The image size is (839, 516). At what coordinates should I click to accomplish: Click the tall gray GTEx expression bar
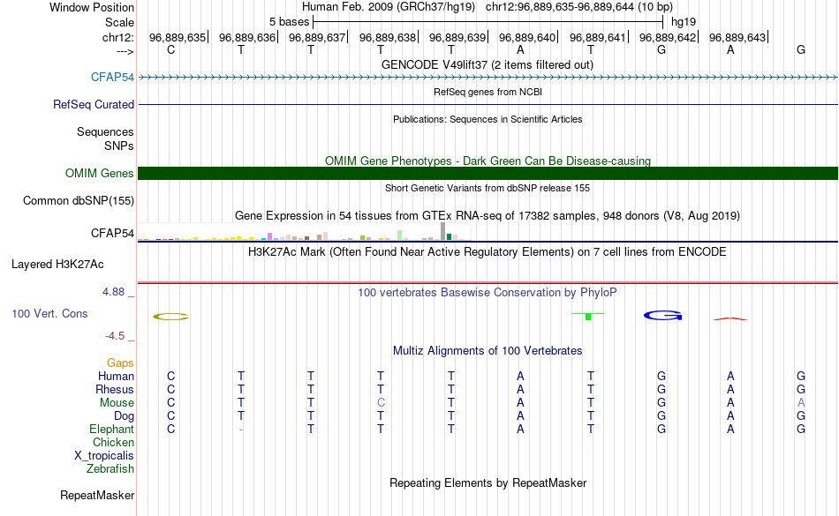click(x=442, y=231)
